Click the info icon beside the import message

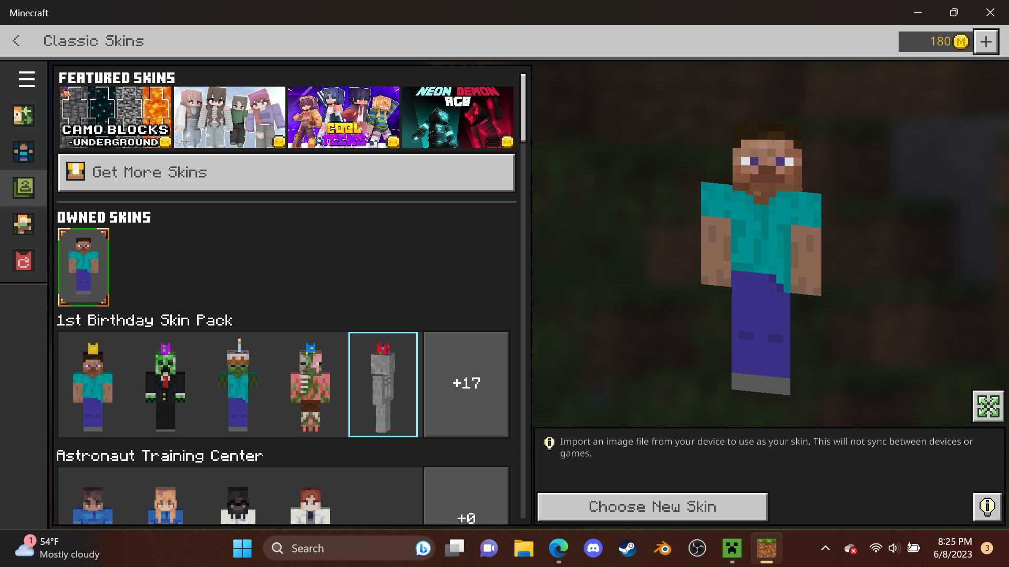(549, 443)
